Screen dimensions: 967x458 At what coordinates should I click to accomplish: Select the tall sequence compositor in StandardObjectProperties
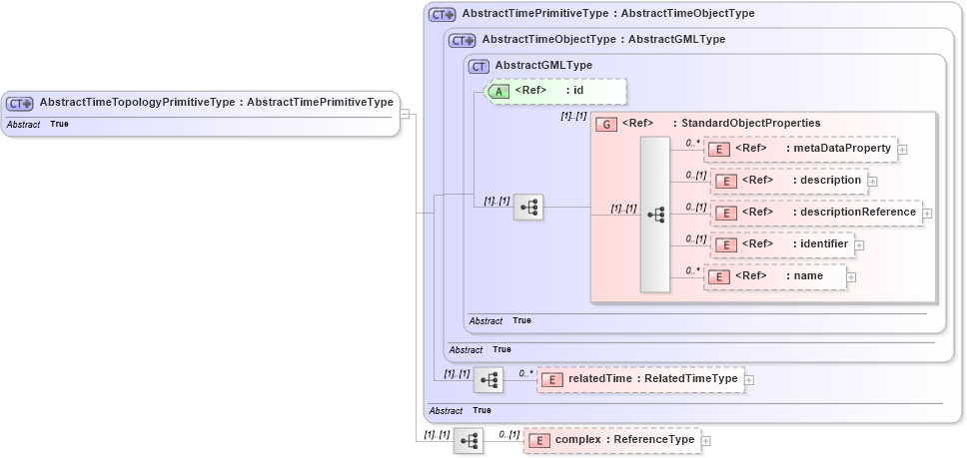click(655, 215)
